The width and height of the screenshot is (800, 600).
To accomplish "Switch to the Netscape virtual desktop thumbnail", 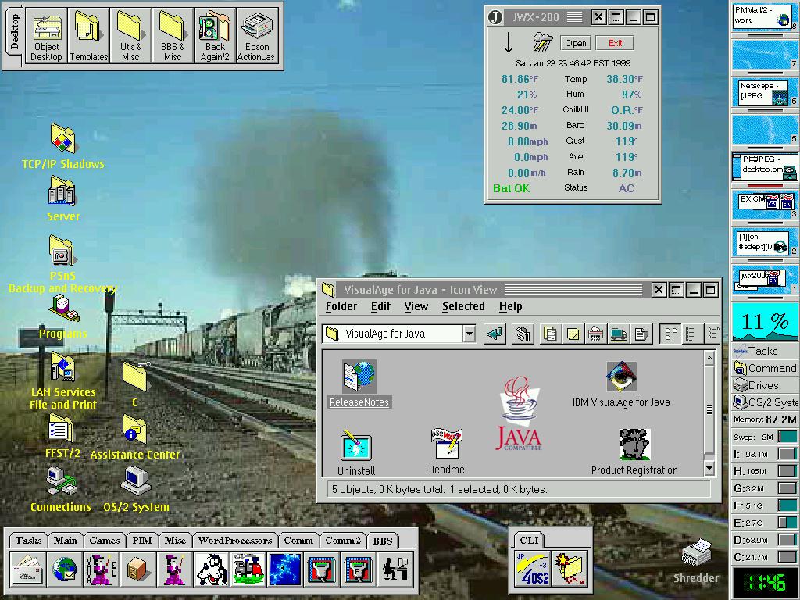I will click(764, 92).
